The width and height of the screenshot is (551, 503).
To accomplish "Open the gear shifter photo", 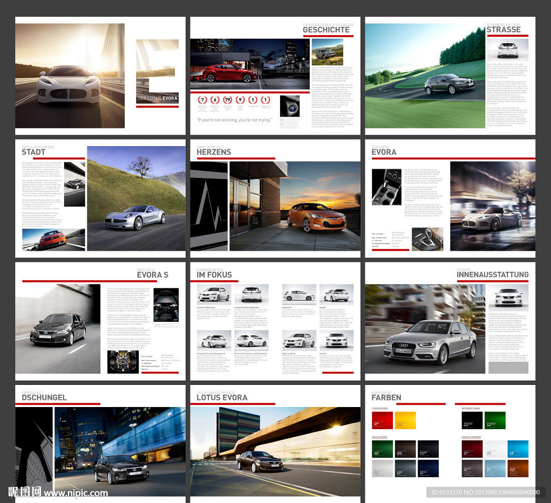I will 427,239.
